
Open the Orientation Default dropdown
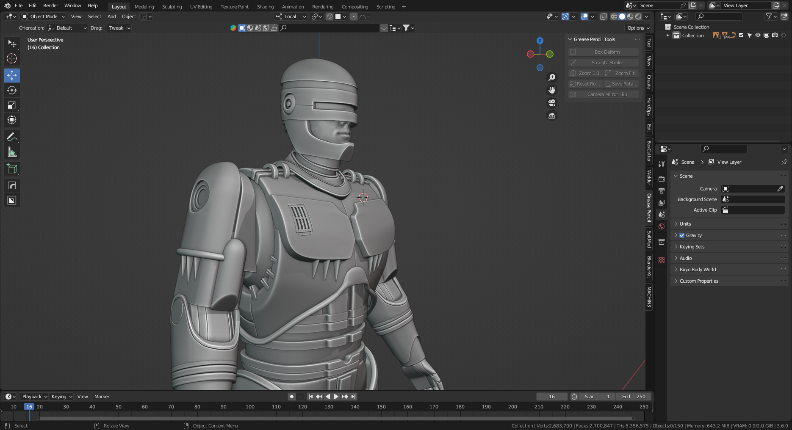(x=67, y=28)
